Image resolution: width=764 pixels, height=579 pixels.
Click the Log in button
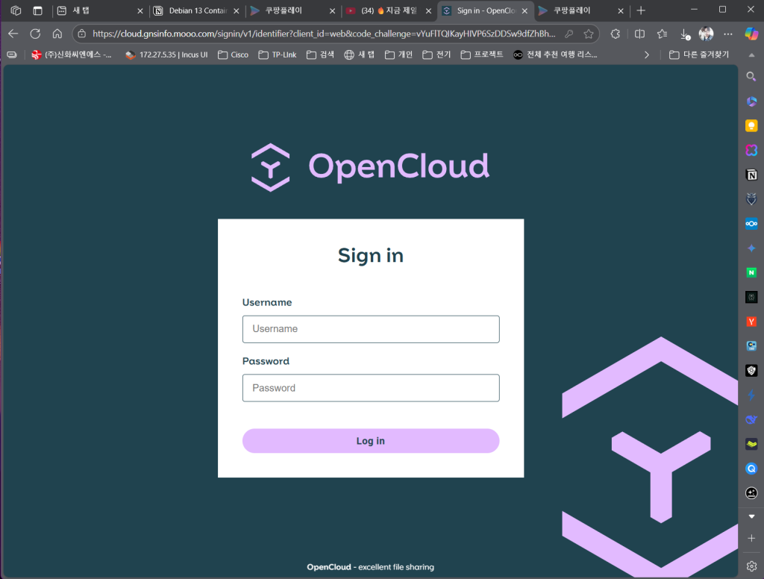pos(371,441)
